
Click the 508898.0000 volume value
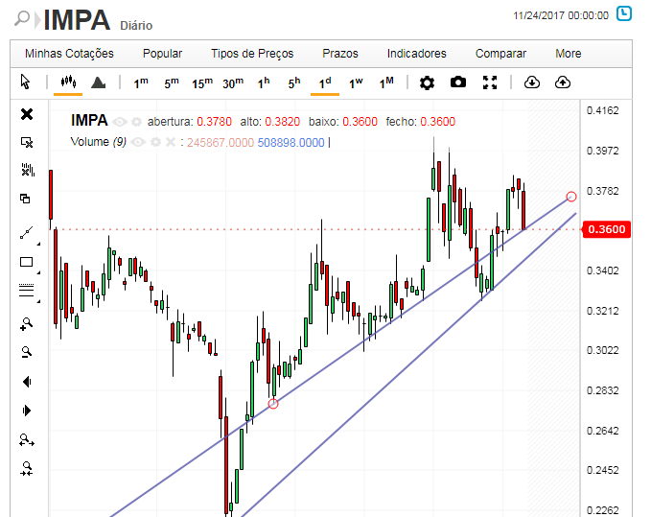click(x=291, y=142)
